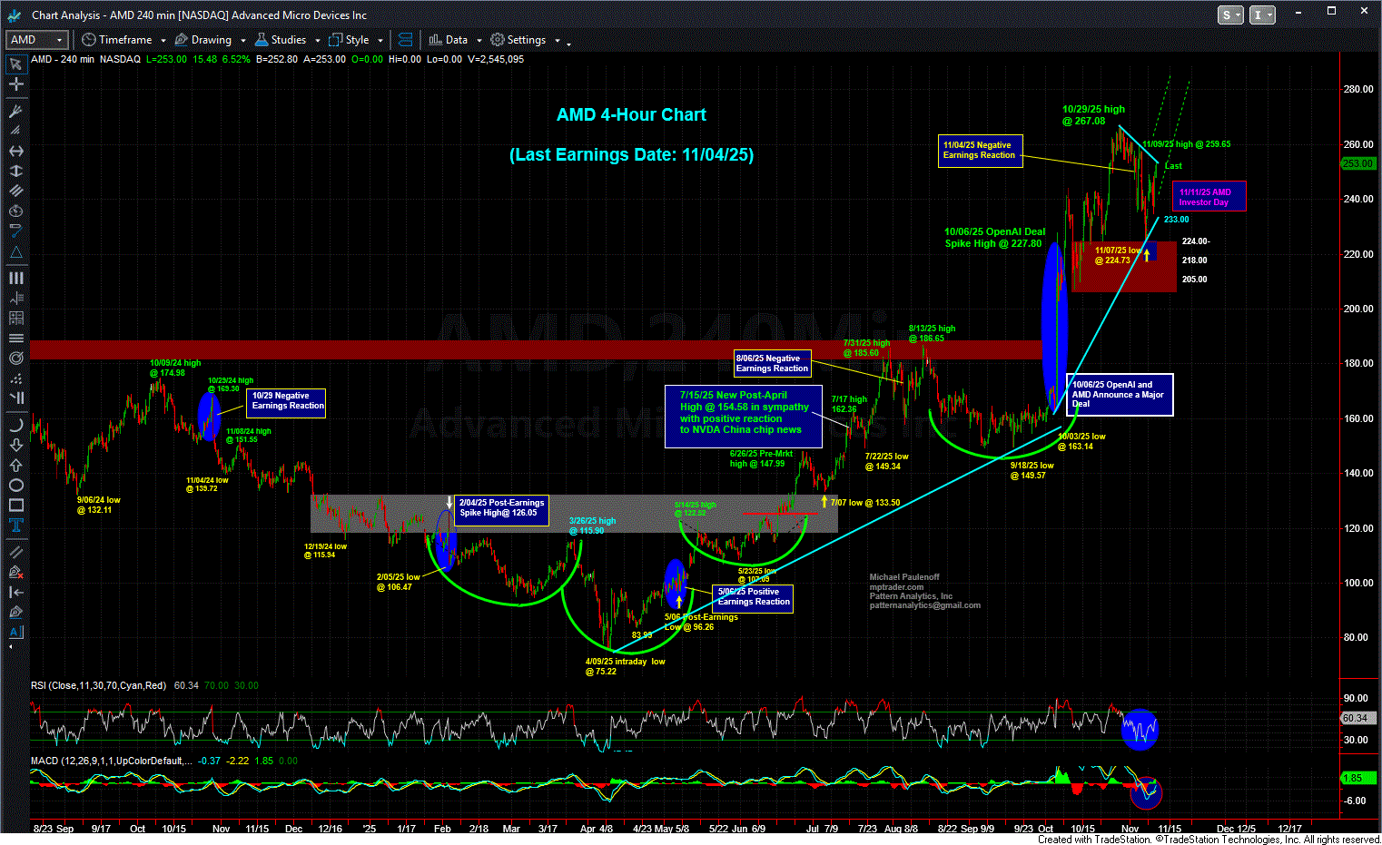Open the AMD symbol dropdown
Image resolution: width=1382 pixels, height=845 pixels.
coord(60,40)
